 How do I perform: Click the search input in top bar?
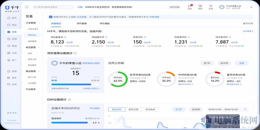[x=52, y=7]
